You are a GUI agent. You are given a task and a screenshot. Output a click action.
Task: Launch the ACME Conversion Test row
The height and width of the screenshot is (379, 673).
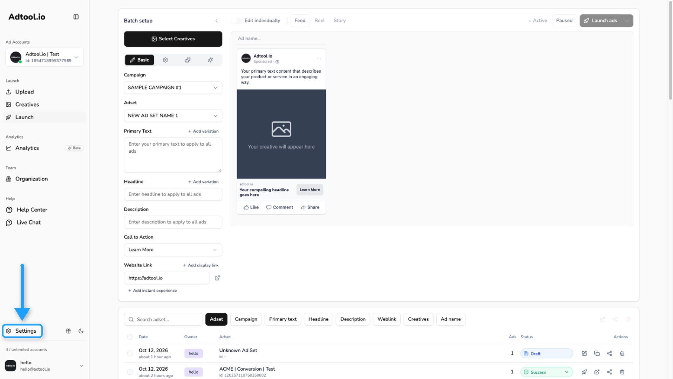(584, 372)
